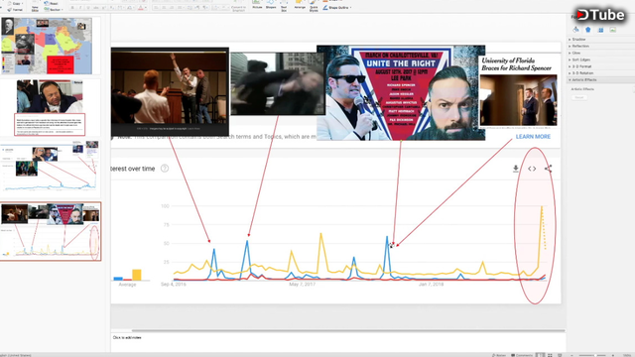The image size is (635, 357).
Task: Open the Effects pentagon icon in Format pane
Action: click(x=588, y=30)
